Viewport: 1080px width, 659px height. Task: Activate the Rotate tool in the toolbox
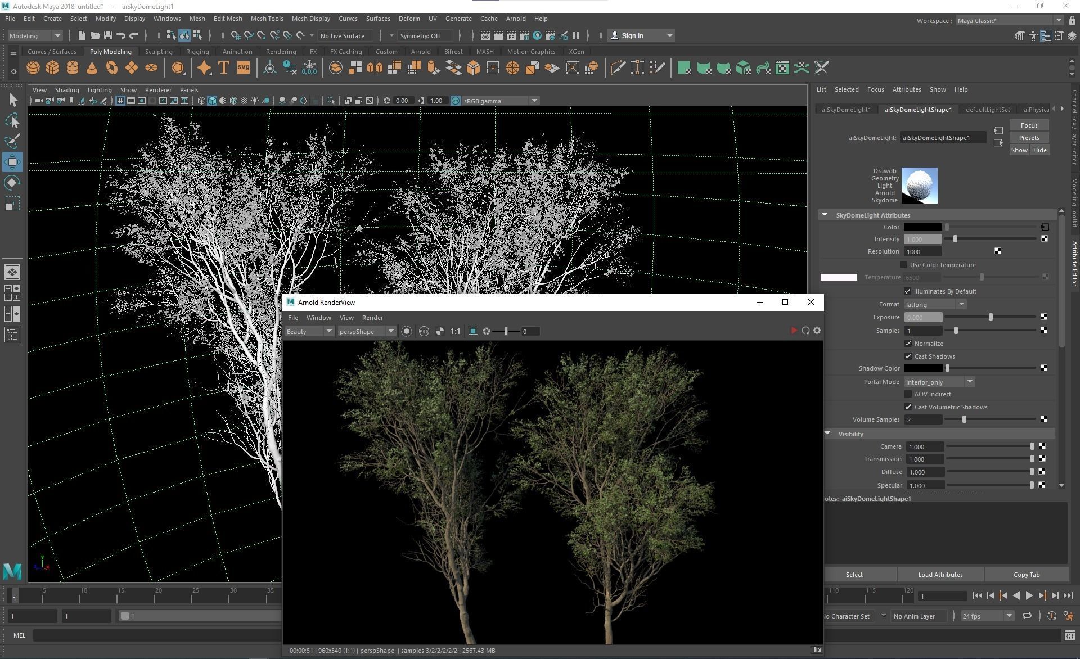pos(12,183)
